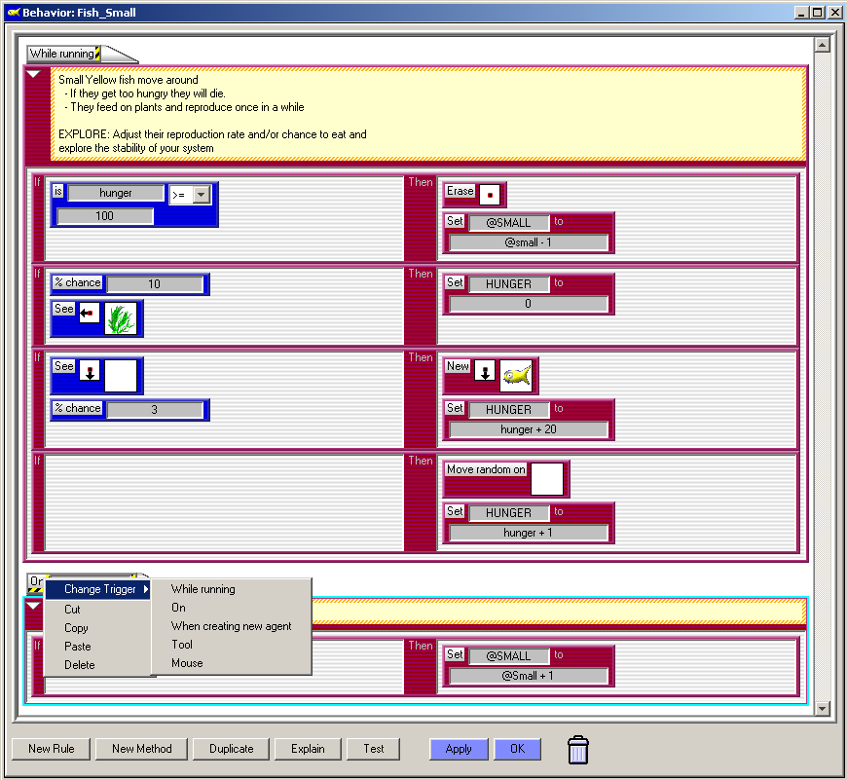The image size is (847, 780).
Task: Choose Paste from the context menu
Action: (77, 647)
